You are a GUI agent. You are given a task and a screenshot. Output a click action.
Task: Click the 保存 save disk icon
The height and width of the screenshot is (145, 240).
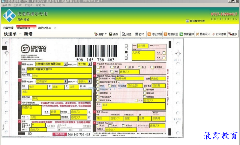tap(111, 34)
